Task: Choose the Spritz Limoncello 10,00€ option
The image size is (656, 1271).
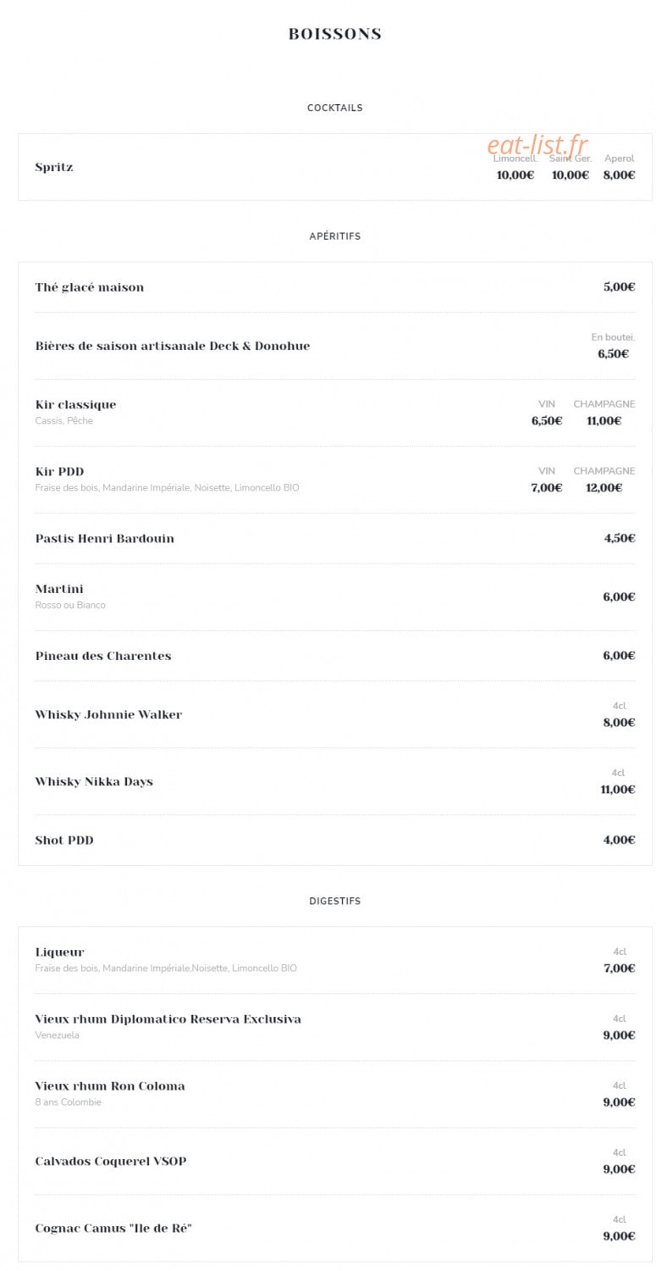Action: [x=515, y=175]
